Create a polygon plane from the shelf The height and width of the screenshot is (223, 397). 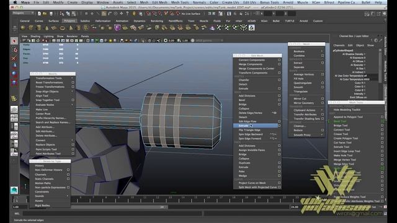[x=55, y=27]
